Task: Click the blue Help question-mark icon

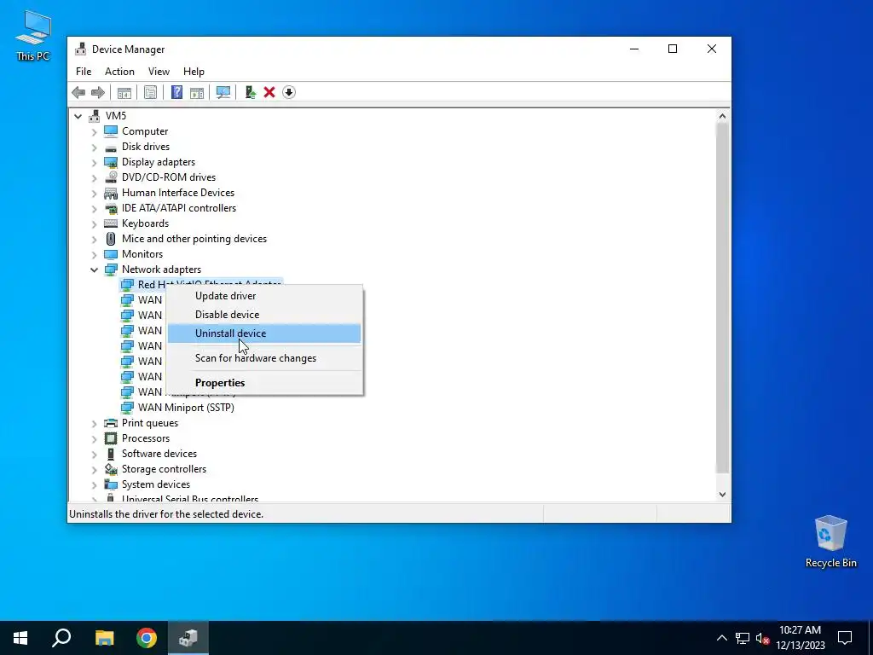Action: coord(176,92)
